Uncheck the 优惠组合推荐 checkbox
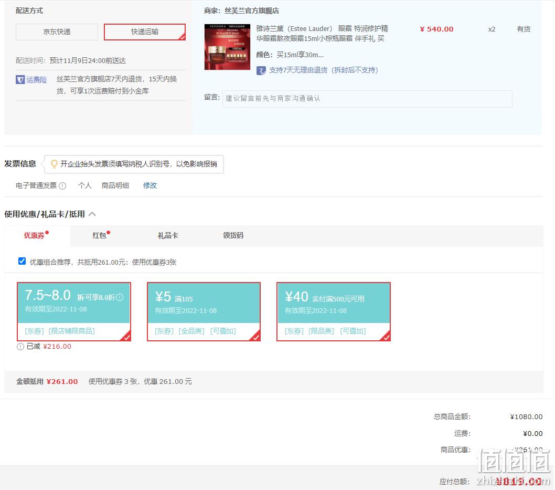 tap(22, 261)
